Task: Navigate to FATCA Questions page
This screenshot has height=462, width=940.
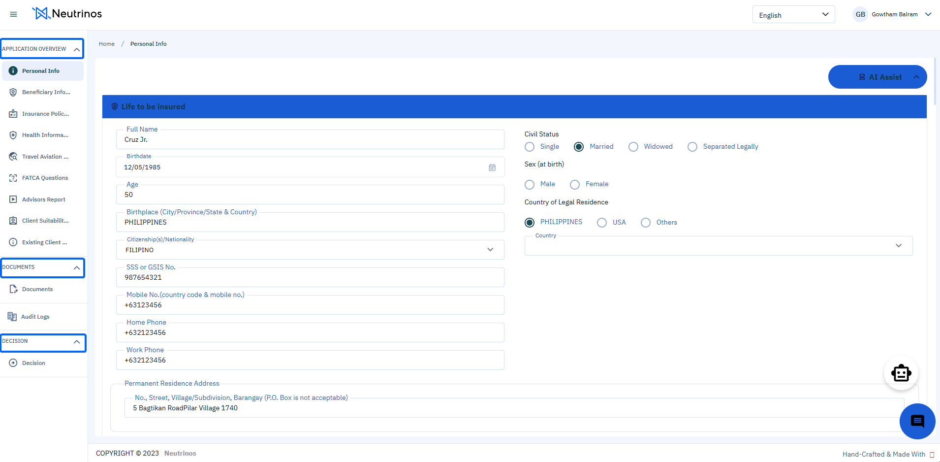Action: pos(45,178)
